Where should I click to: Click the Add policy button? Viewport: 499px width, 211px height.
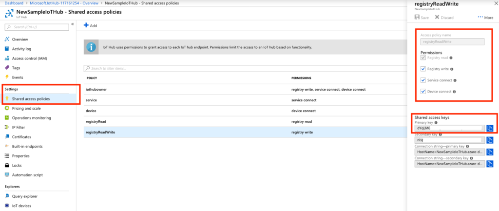[x=90, y=25]
